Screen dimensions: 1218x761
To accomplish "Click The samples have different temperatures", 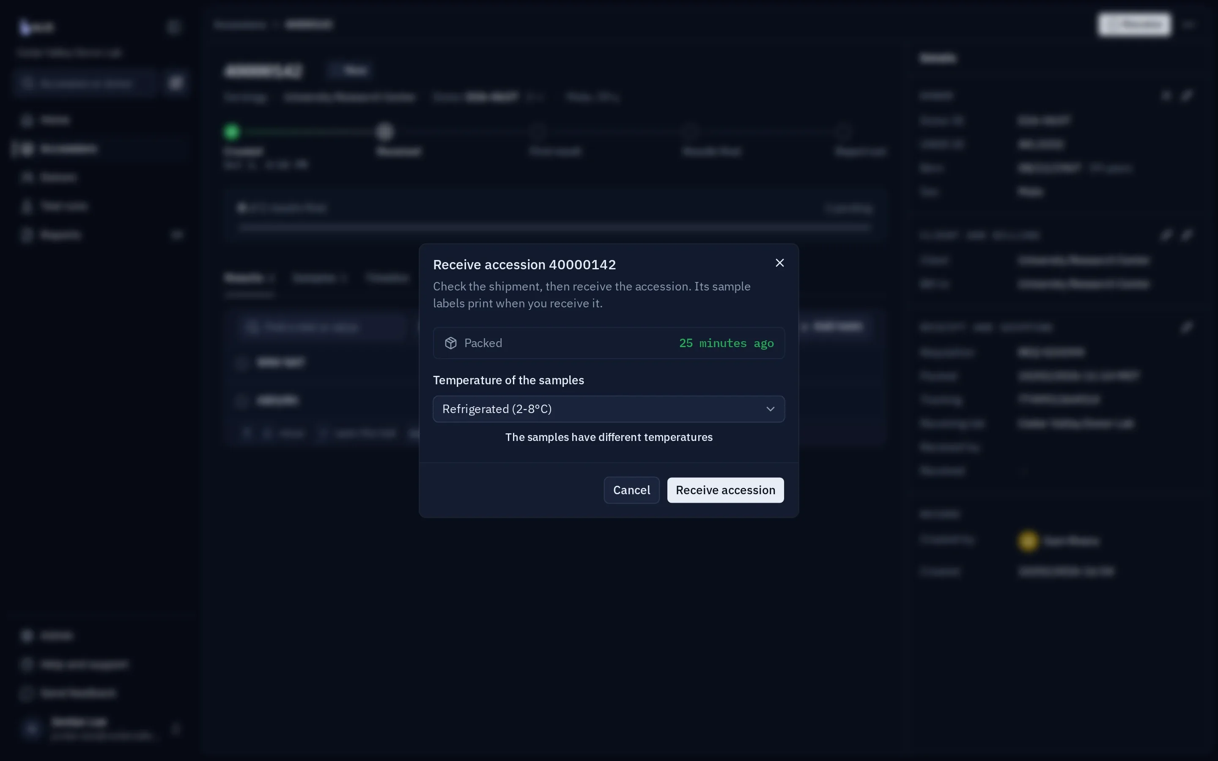I will coord(609,438).
